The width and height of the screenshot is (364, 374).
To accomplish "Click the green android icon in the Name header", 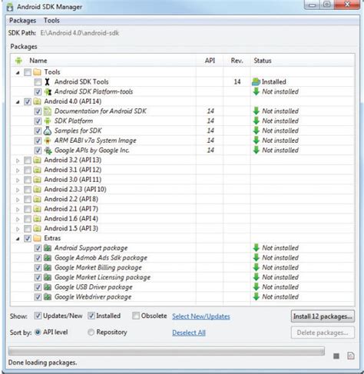I will pyautogui.click(x=18, y=61).
